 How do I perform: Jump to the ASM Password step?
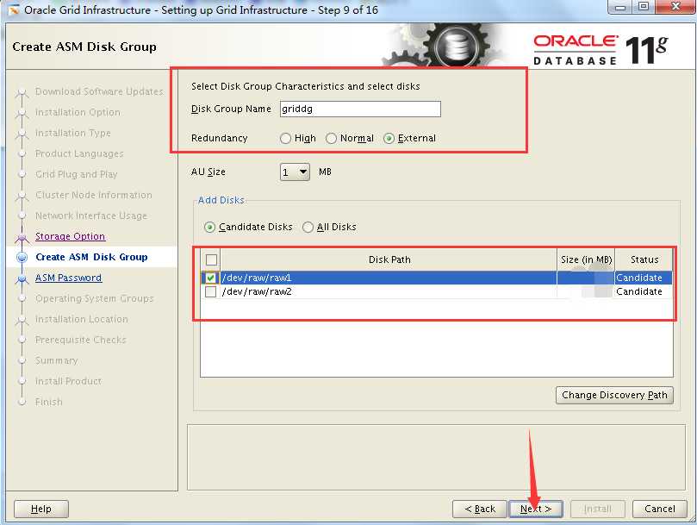click(x=68, y=278)
